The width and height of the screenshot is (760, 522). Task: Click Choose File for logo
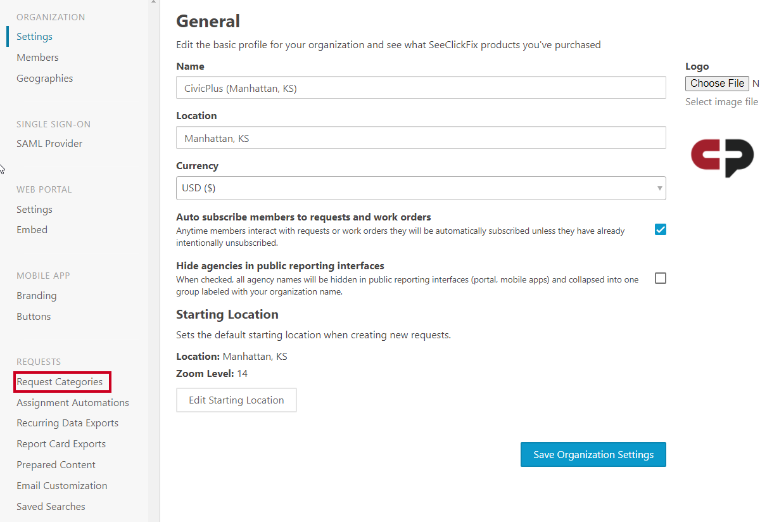(718, 84)
